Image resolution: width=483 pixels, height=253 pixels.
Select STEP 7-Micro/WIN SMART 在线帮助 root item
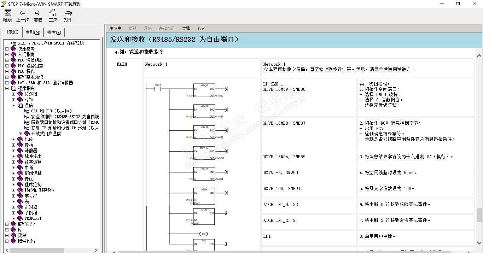(x=51, y=43)
